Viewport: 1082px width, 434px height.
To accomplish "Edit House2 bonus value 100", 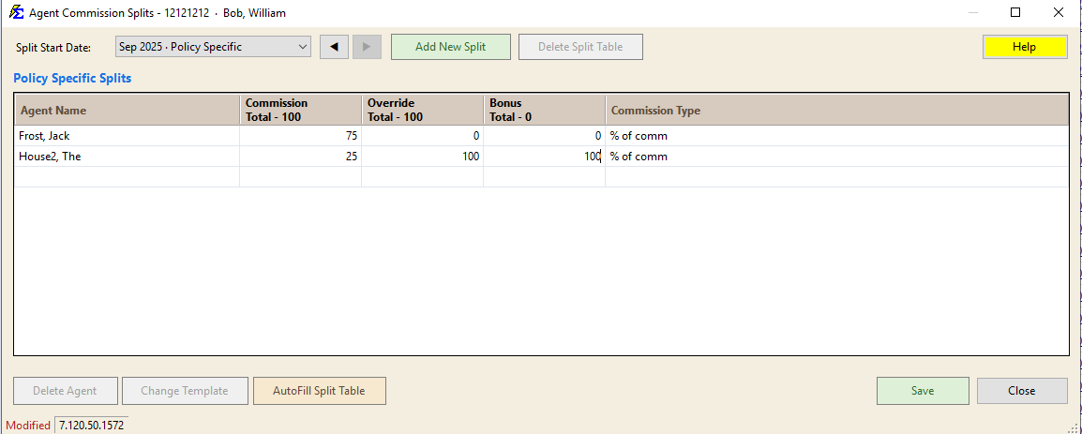I will click(x=545, y=157).
